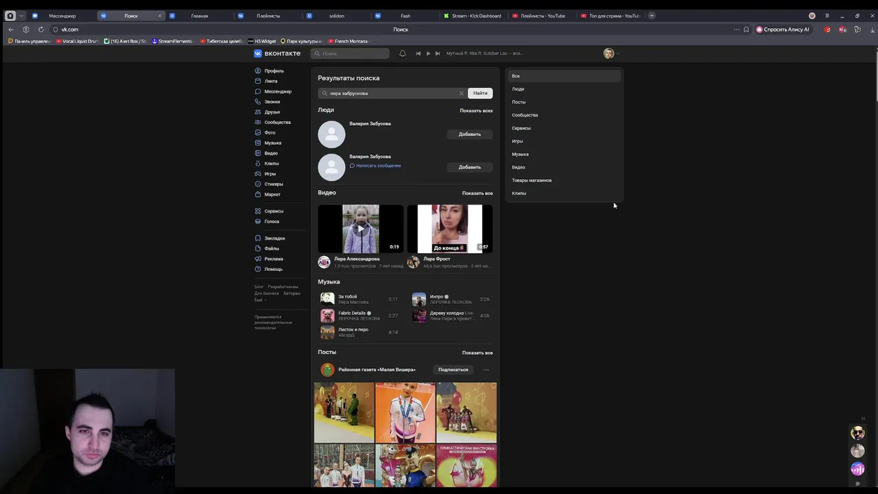Open Закладки bookmarks
The height and width of the screenshot is (494, 878).
point(274,238)
